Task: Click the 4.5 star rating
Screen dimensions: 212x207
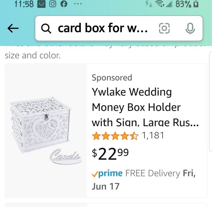Action: [115, 136]
